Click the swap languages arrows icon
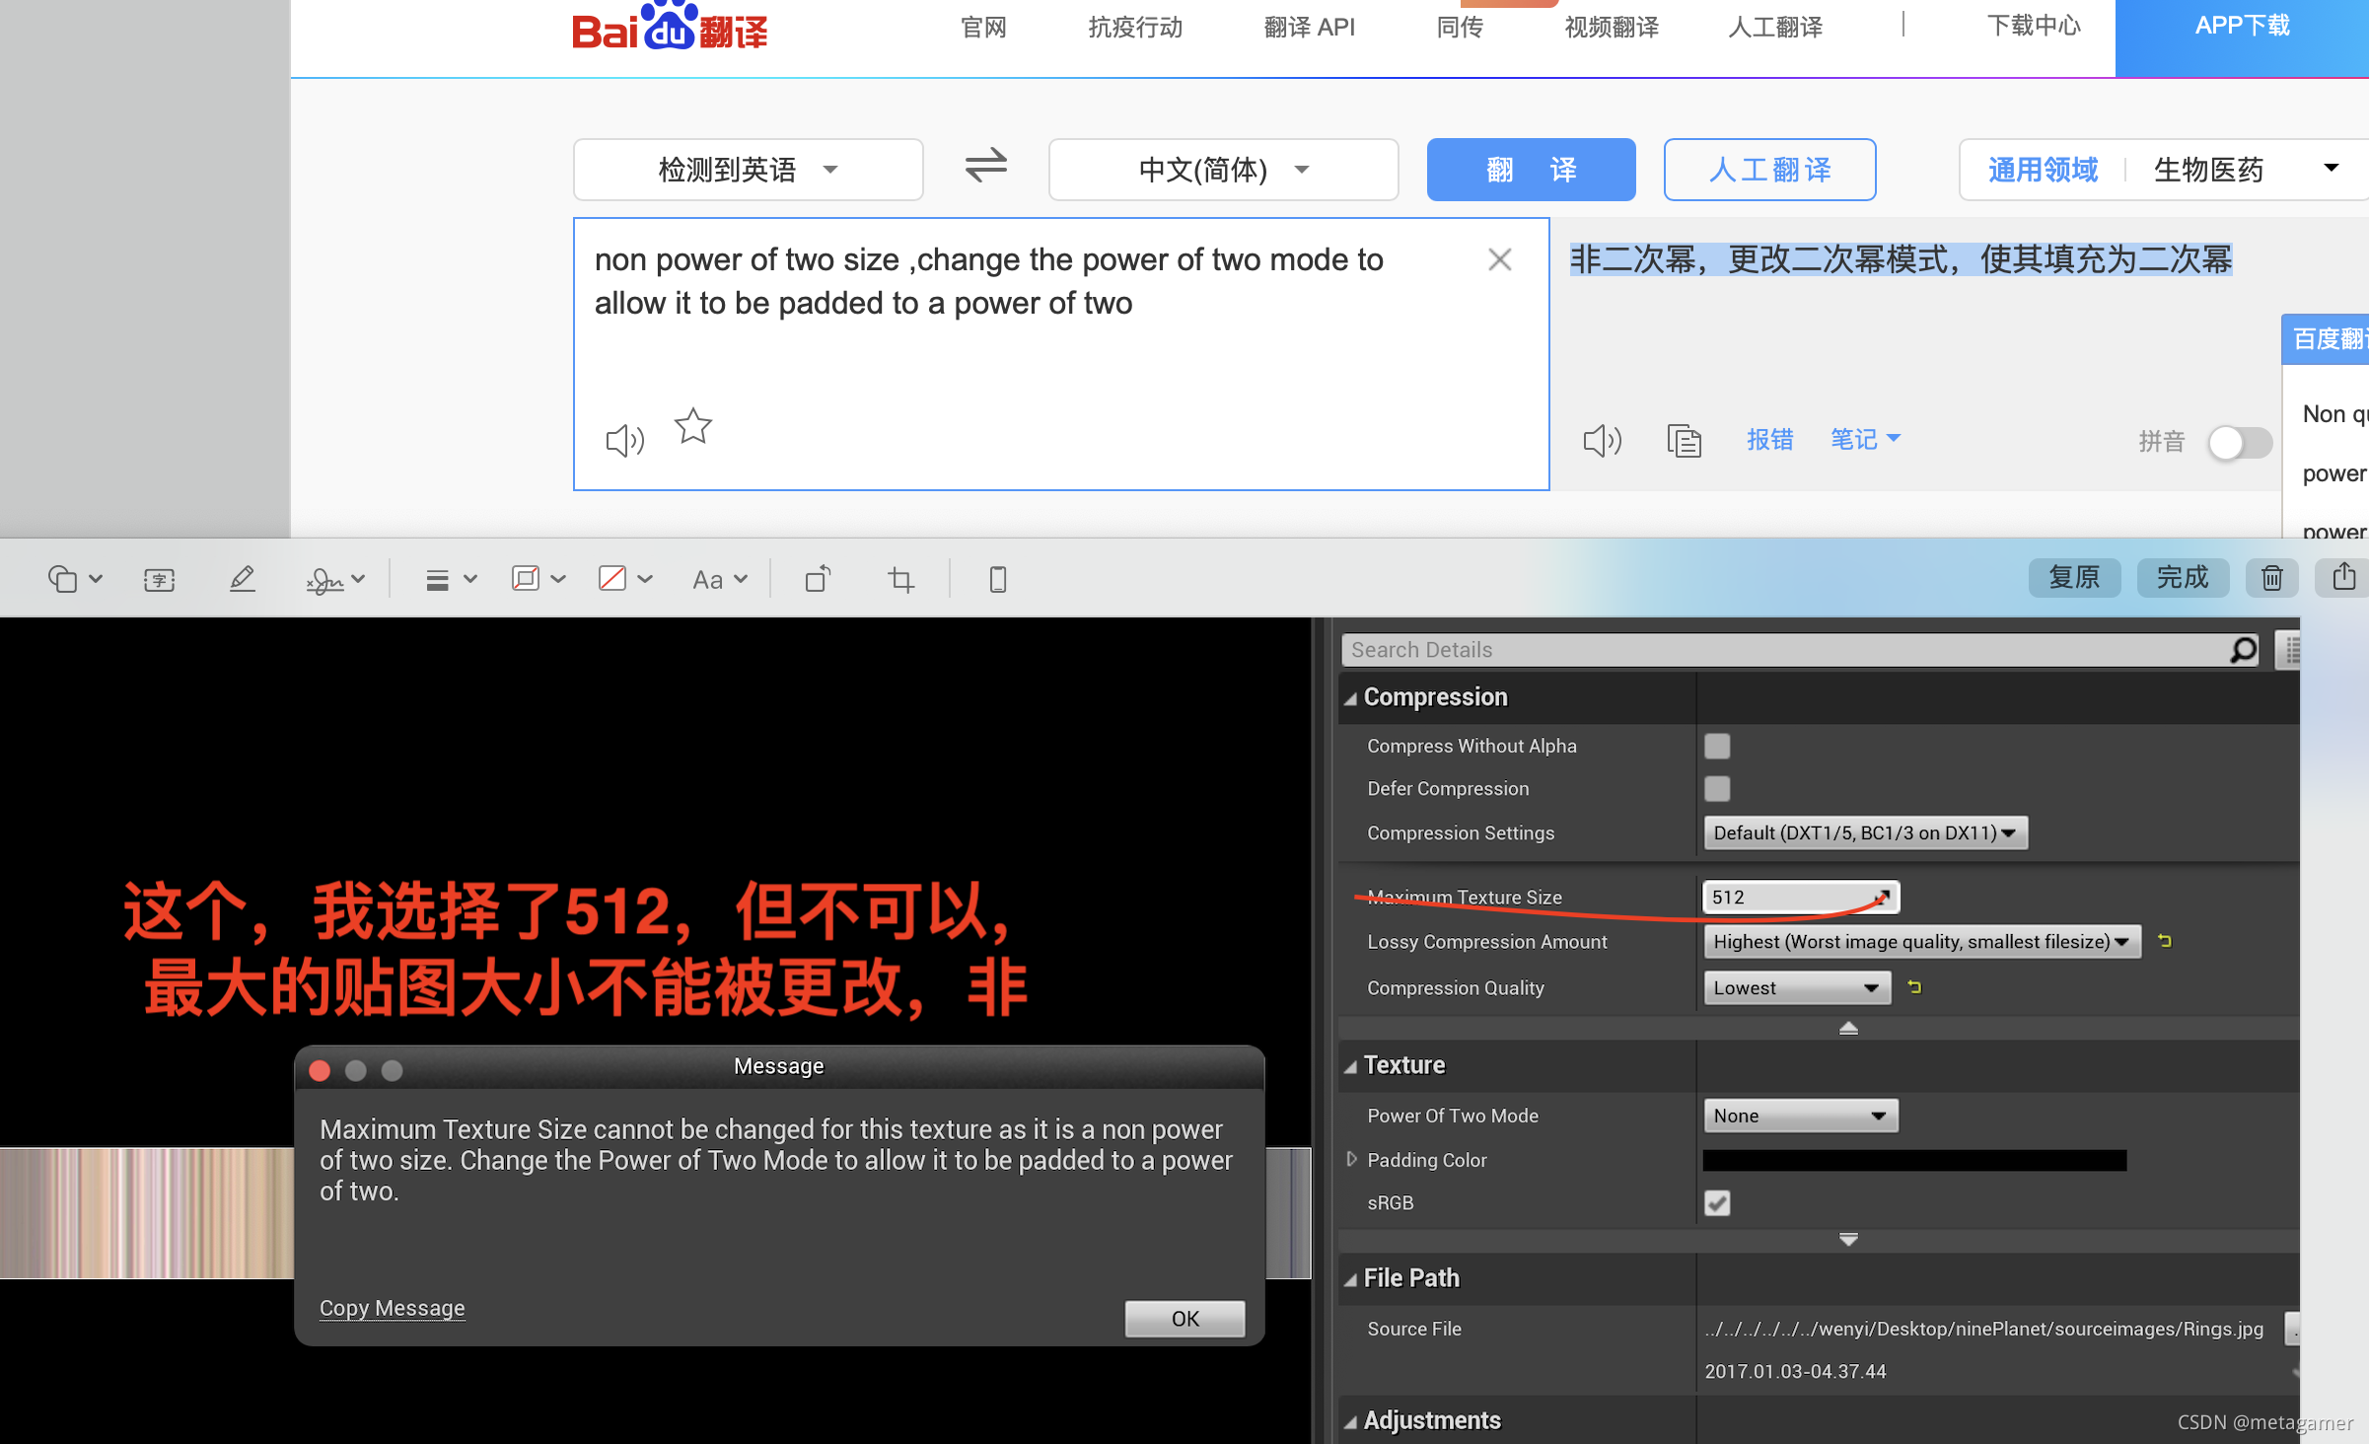Viewport: 2369px width, 1444px height. [985, 166]
